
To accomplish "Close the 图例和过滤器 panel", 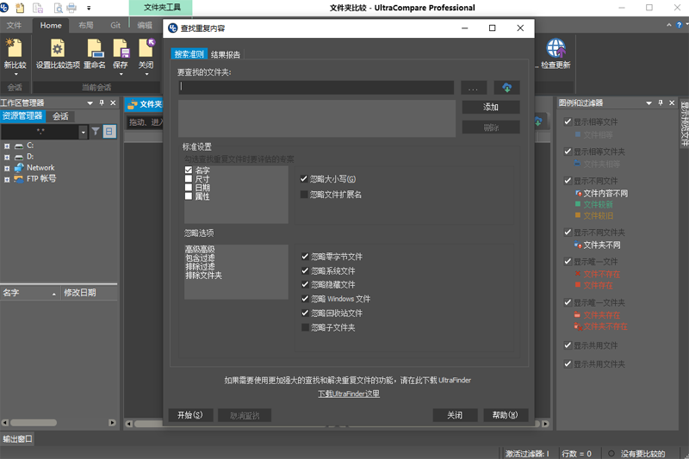I will (x=672, y=102).
